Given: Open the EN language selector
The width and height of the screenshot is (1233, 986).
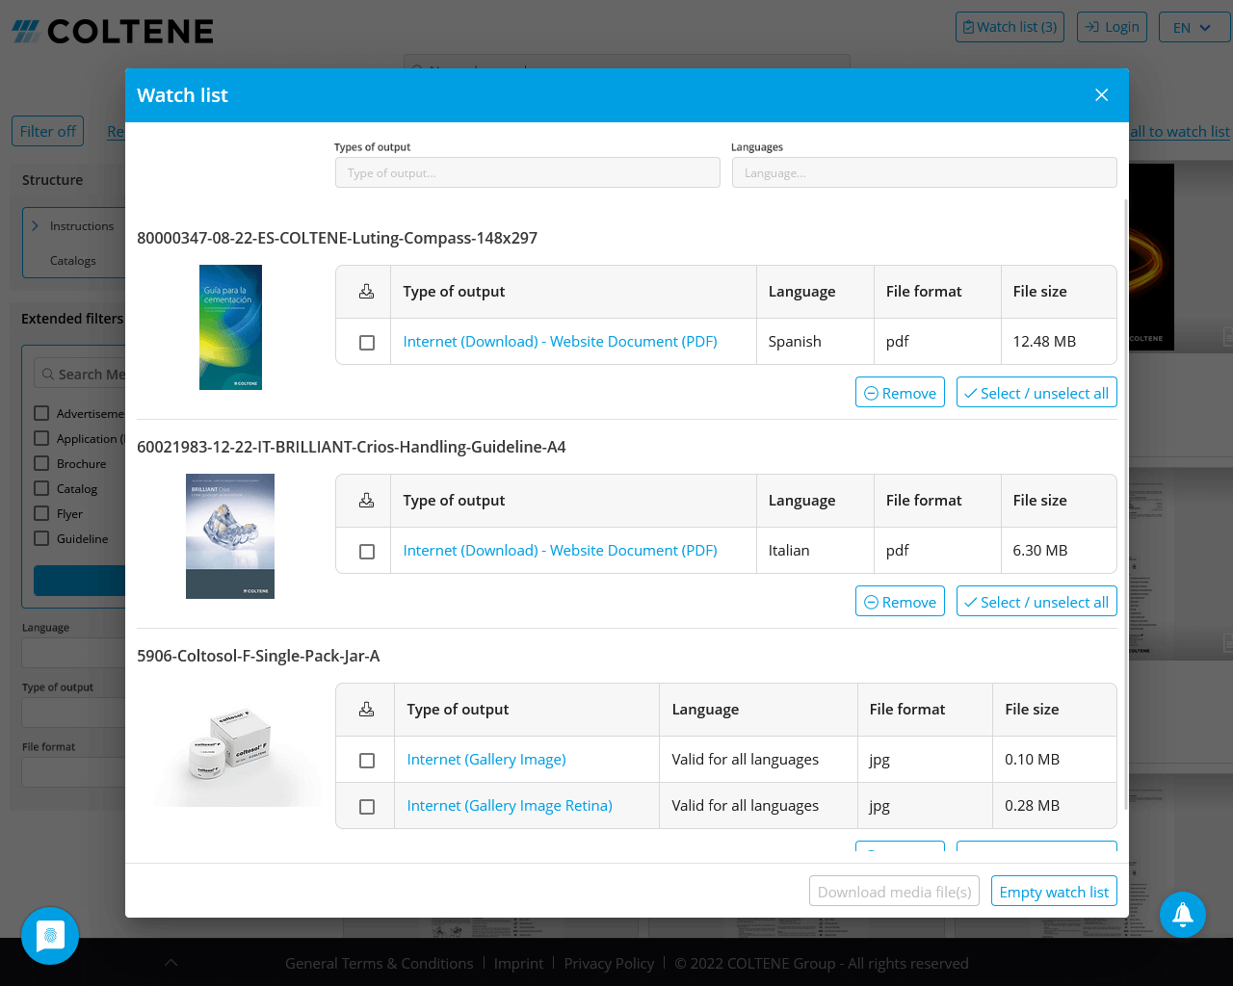Looking at the screenshot, I should coord(1194,27).
